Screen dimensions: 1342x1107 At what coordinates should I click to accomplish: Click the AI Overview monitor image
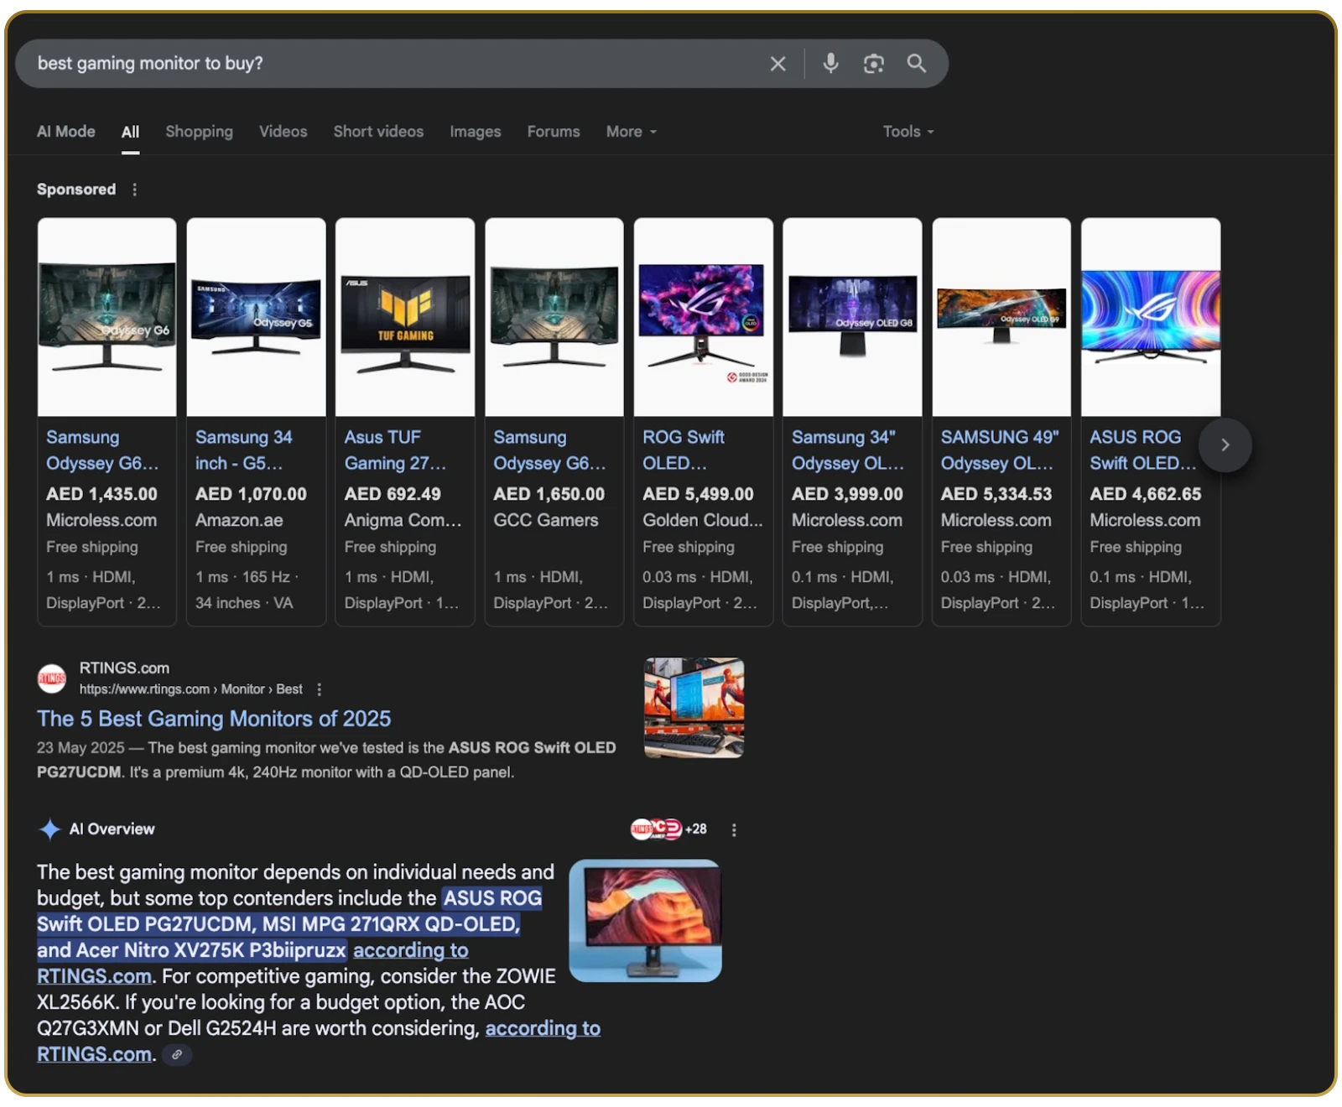(x=645, y=920)
